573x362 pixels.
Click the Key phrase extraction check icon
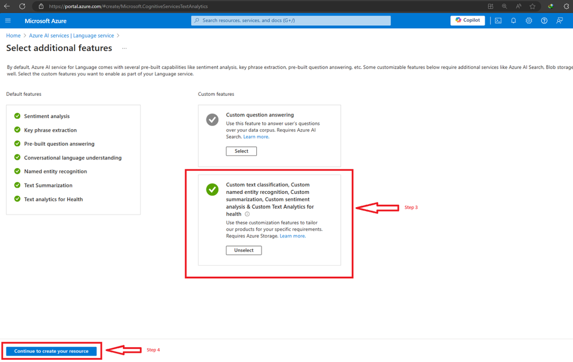[17, 130]
